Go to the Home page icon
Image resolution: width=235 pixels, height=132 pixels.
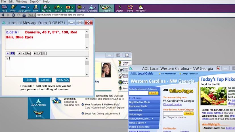coord(24,15)
